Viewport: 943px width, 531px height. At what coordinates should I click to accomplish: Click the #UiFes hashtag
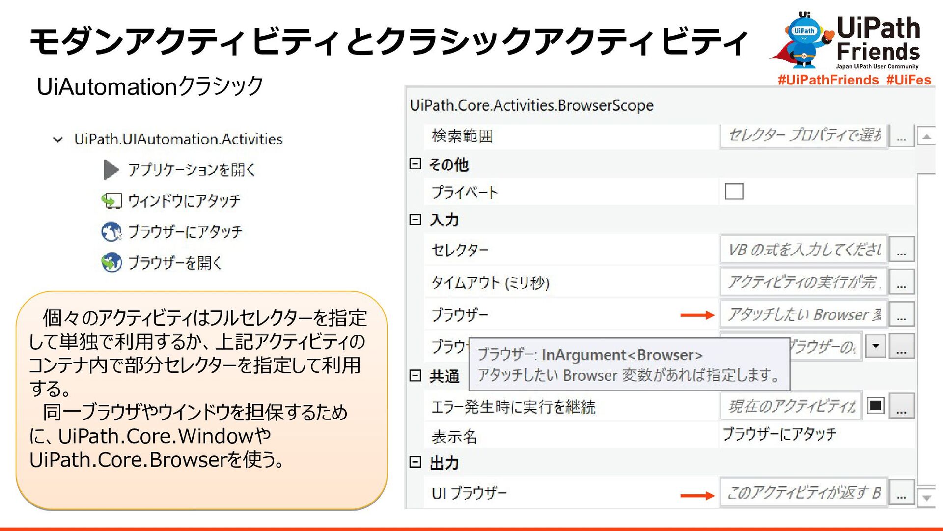point(909,80)
